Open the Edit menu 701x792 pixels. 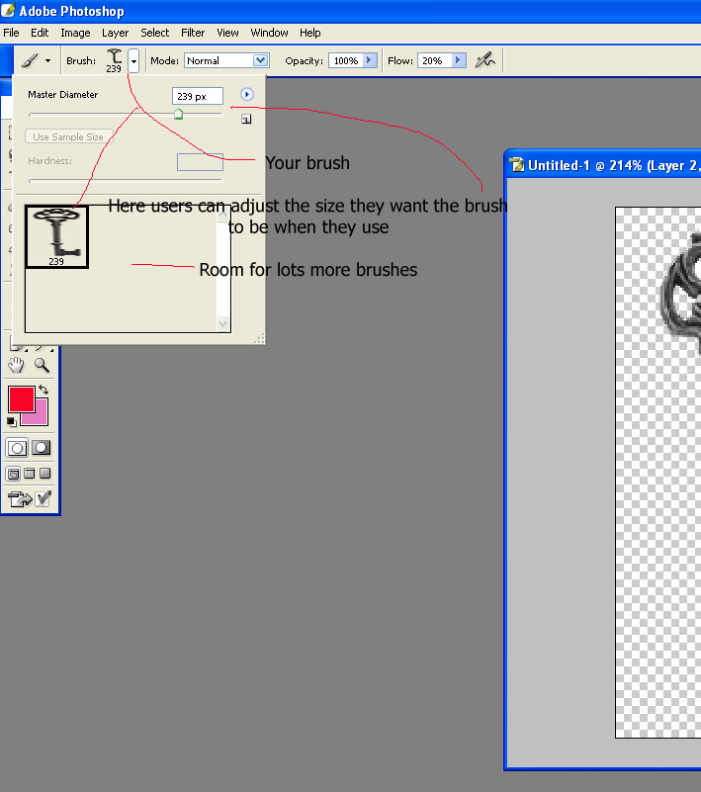40,33
